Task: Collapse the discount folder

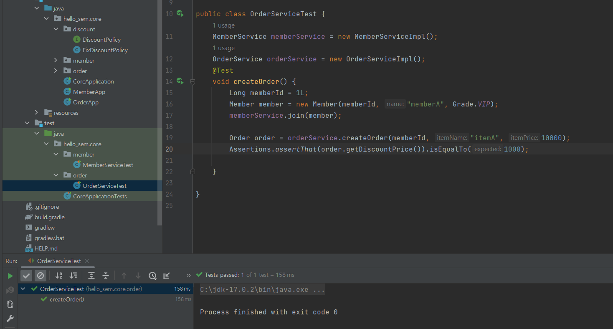Action: coord(56,29)
